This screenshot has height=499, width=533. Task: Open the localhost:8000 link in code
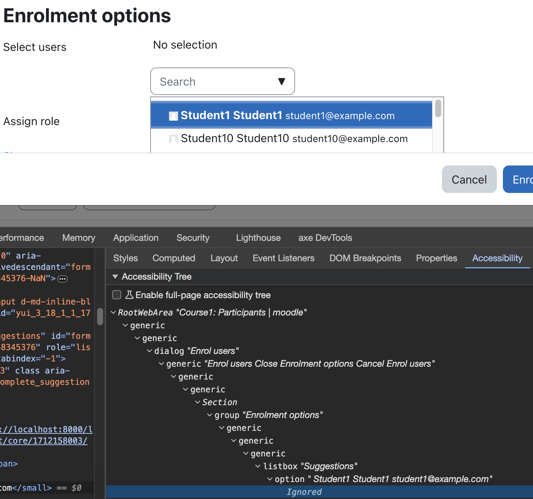[x=46, y=429]
